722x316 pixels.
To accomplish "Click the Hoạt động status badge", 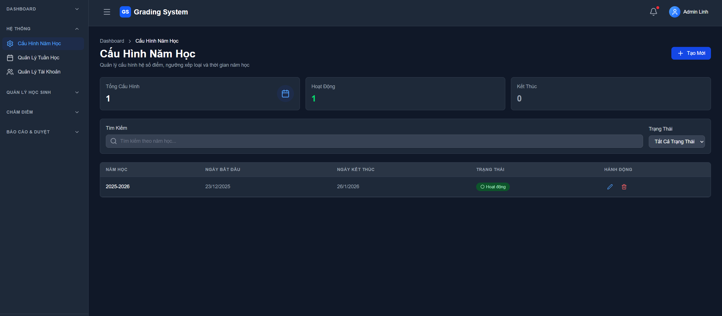I will coord(493,187).
